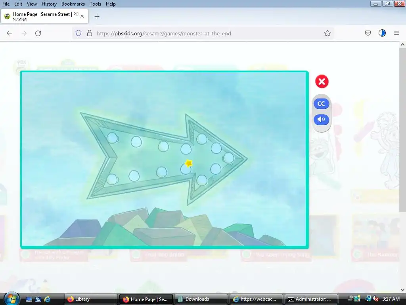Open Firefox hamburger application menu

[396, 33]
